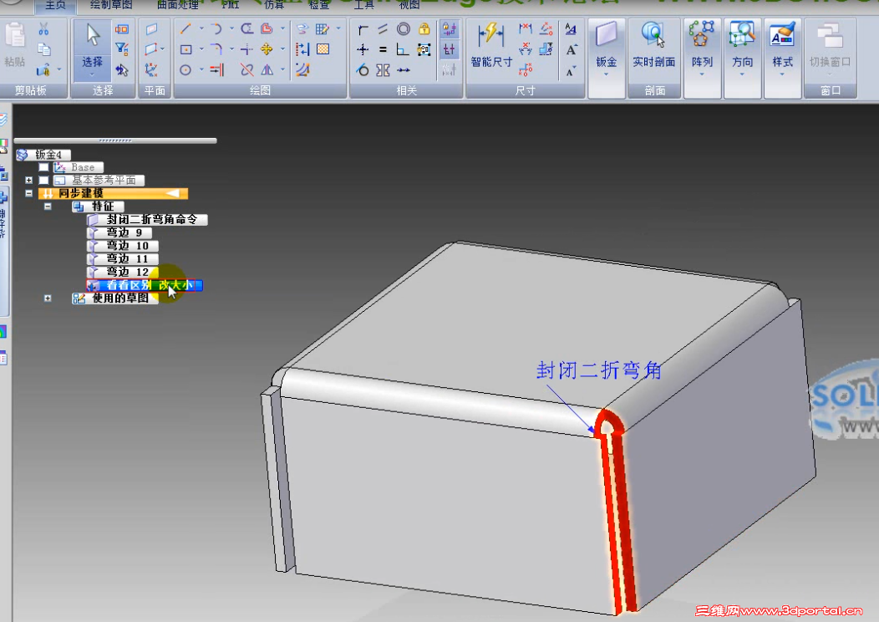879x622 pixels.
Task: Click the box select mode icon
Action: 121,29
